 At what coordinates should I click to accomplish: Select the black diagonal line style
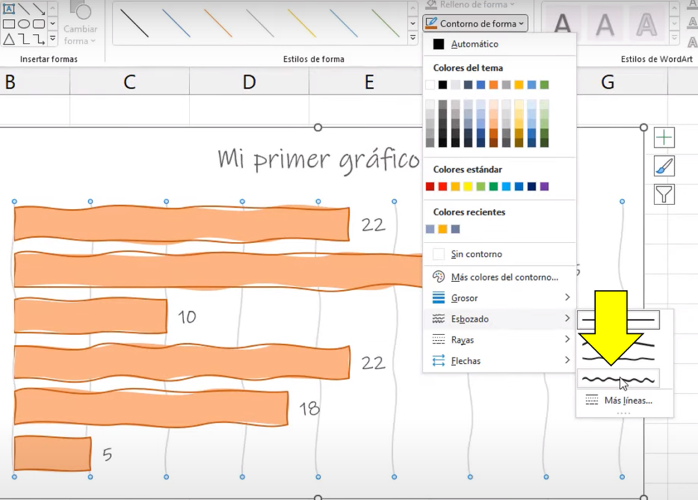coord(134,22)
